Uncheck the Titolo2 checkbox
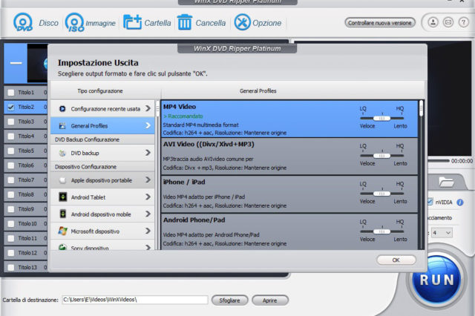Screen dimensions: 475x316 coord(10,107)
